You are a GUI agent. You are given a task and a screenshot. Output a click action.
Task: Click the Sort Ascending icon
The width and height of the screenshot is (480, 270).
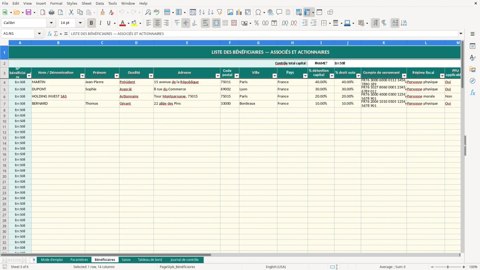[x=202, y=12]
